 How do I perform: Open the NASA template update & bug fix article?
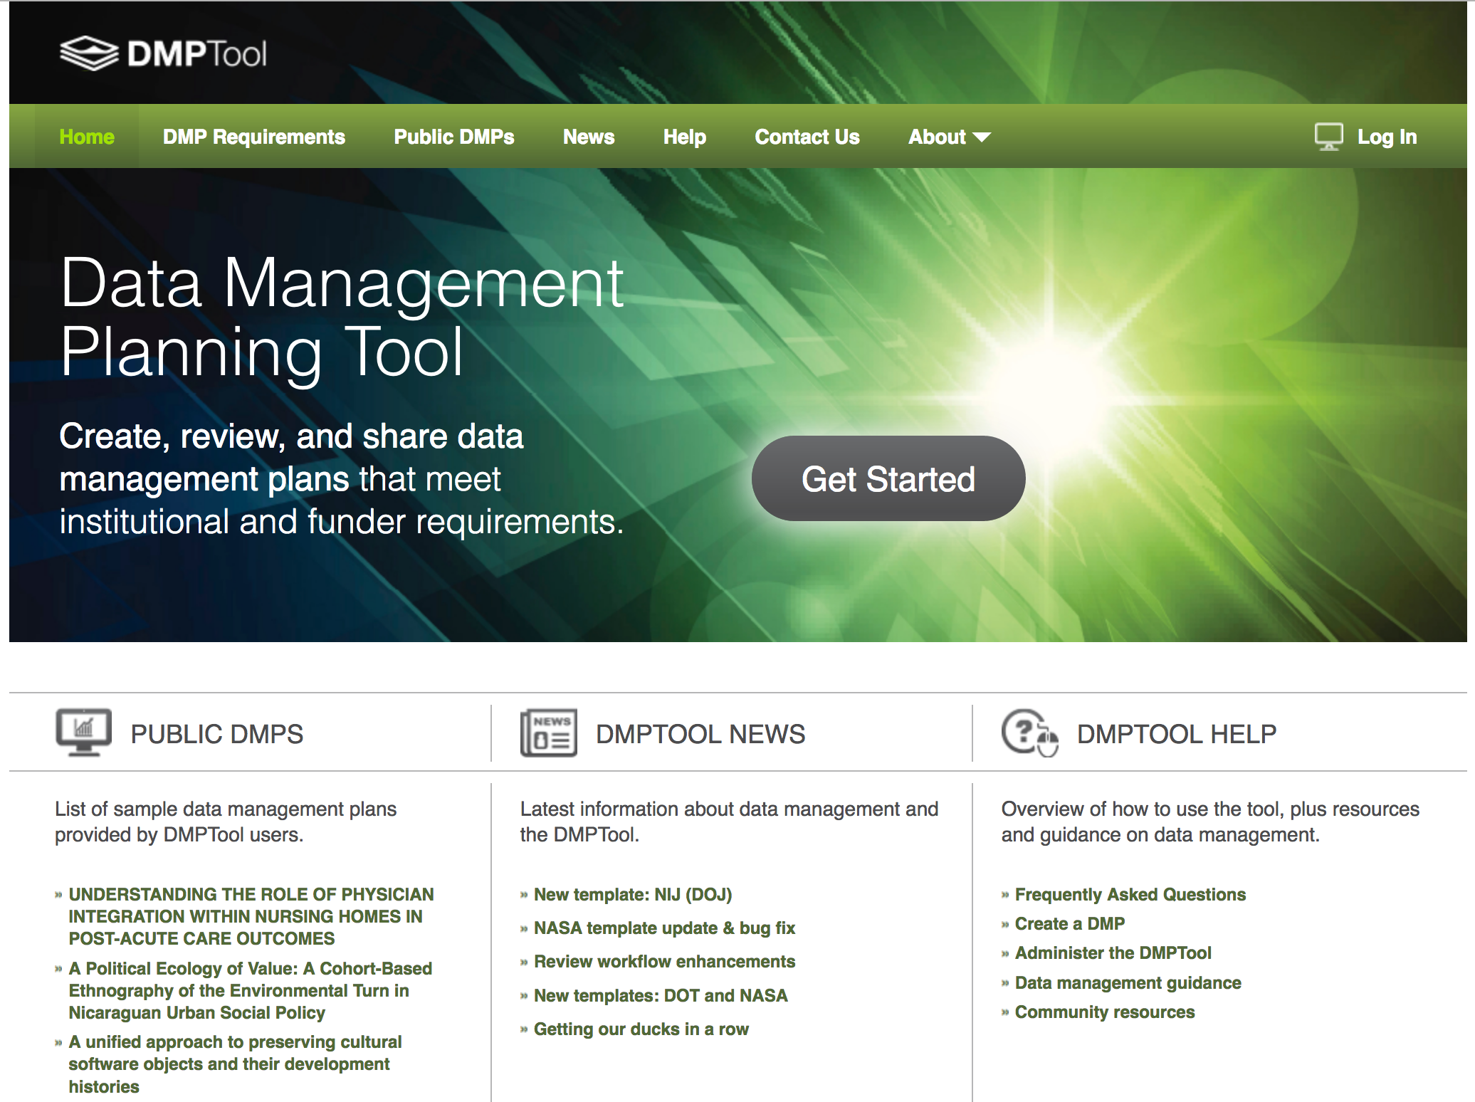tap(664, 928)
